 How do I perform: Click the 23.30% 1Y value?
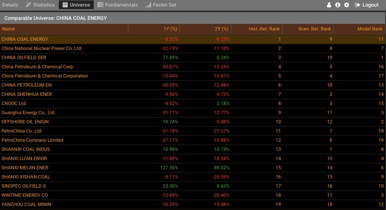tap(170, 186)
